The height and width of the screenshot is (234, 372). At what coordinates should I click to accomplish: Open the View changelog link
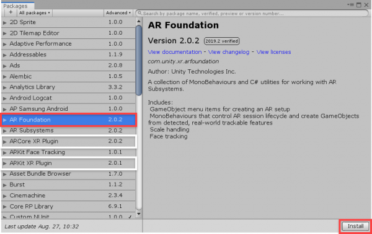[229, 52]
